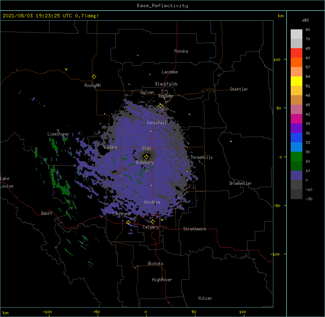Pick the pink 42–45 dBZ legend swatch
The width and height of the screenshot is (325, 317).
296,110
